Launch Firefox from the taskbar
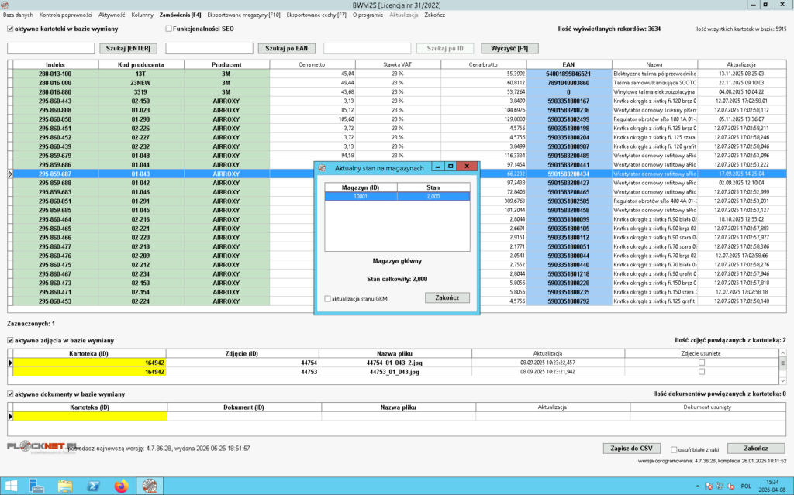 120,486
